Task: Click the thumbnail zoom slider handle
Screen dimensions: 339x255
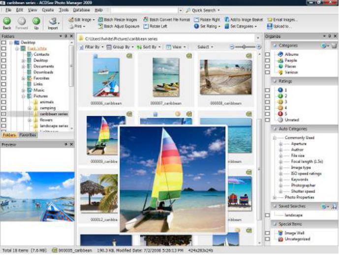Action: [244, 47]
